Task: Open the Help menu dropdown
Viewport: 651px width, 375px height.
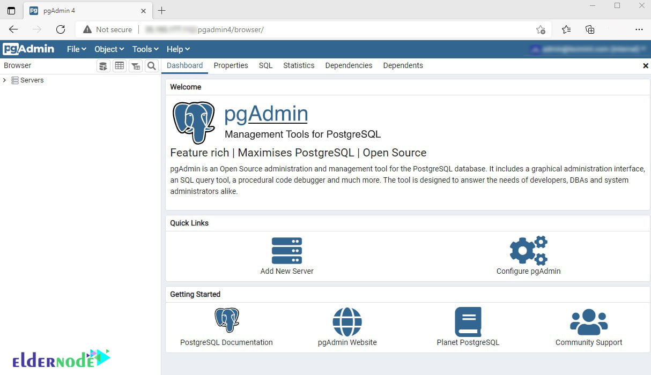Action: pos(178,49)
